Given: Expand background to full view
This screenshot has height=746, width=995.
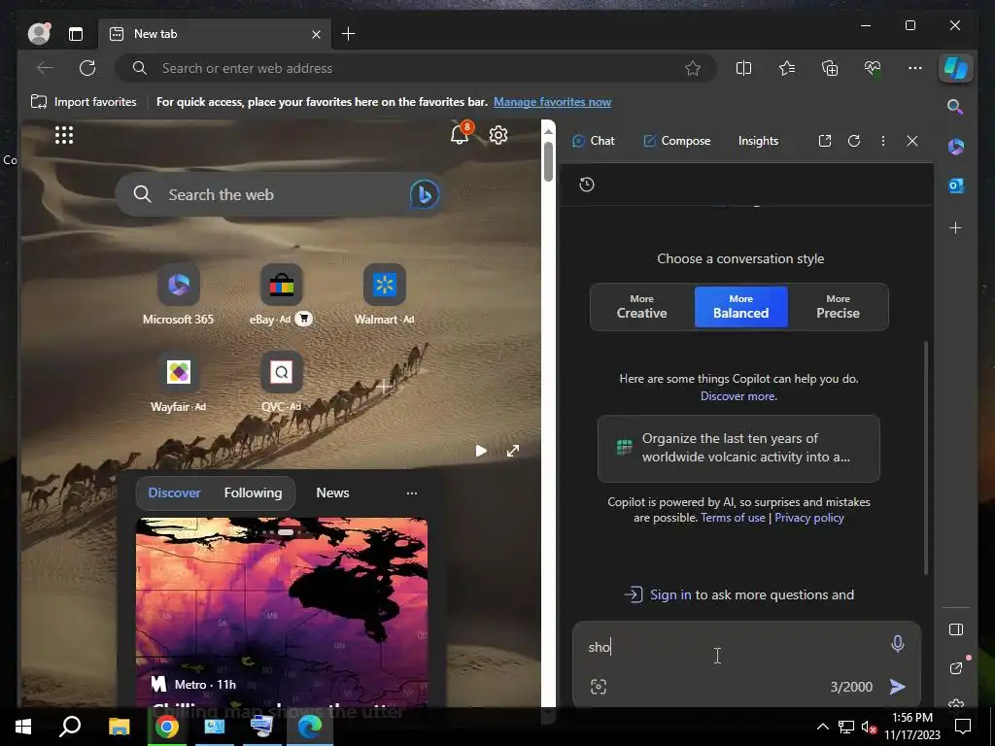Looking at the screenshot, I should point(513,451).
